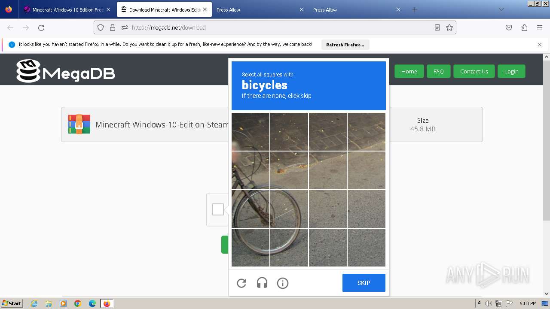Reload the captcha challenge
This screenshot has height=309, width=550.
click(241, 283)
